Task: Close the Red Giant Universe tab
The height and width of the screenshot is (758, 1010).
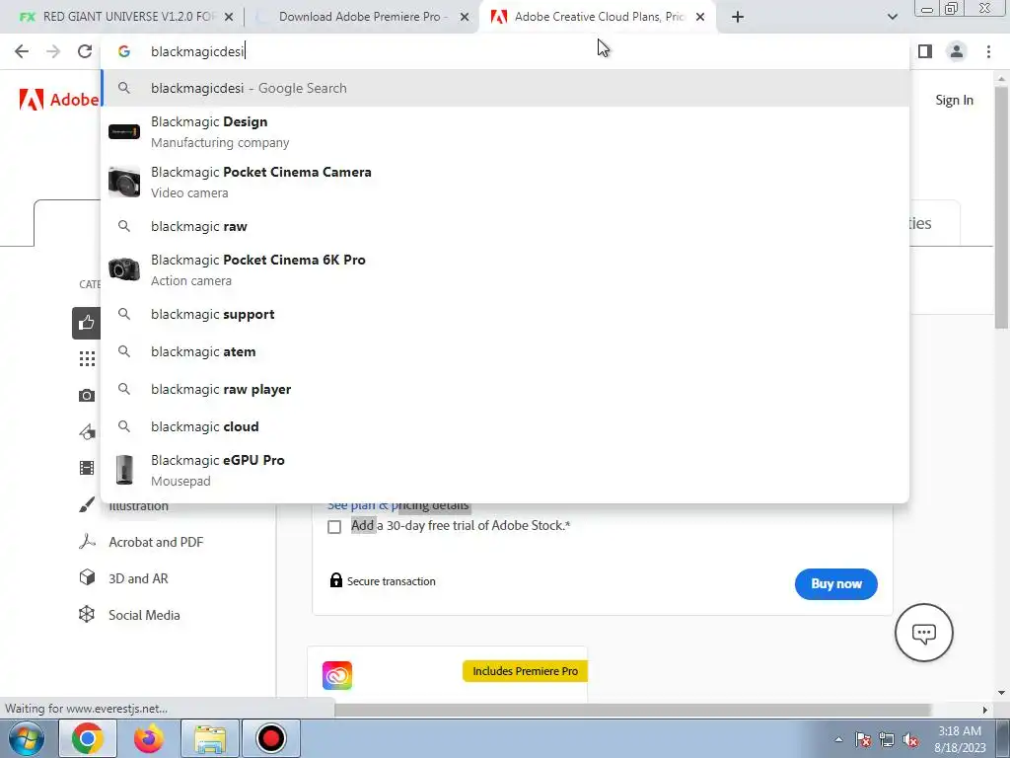Action: [229, 17]
